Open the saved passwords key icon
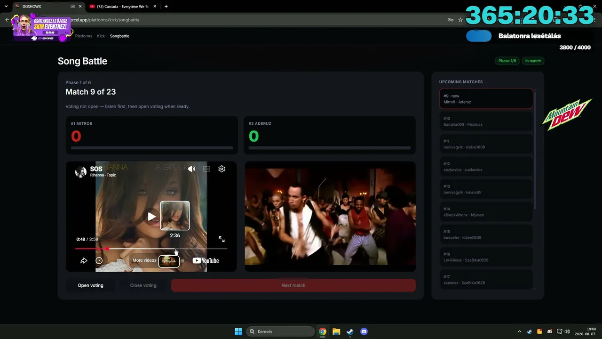This screenshot has height=339, width=602. click(451, 20)
